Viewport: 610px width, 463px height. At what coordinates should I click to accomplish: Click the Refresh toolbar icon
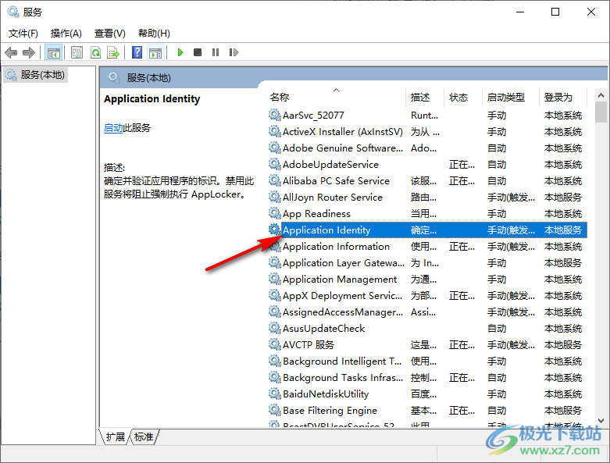click(x=95, y=52)
